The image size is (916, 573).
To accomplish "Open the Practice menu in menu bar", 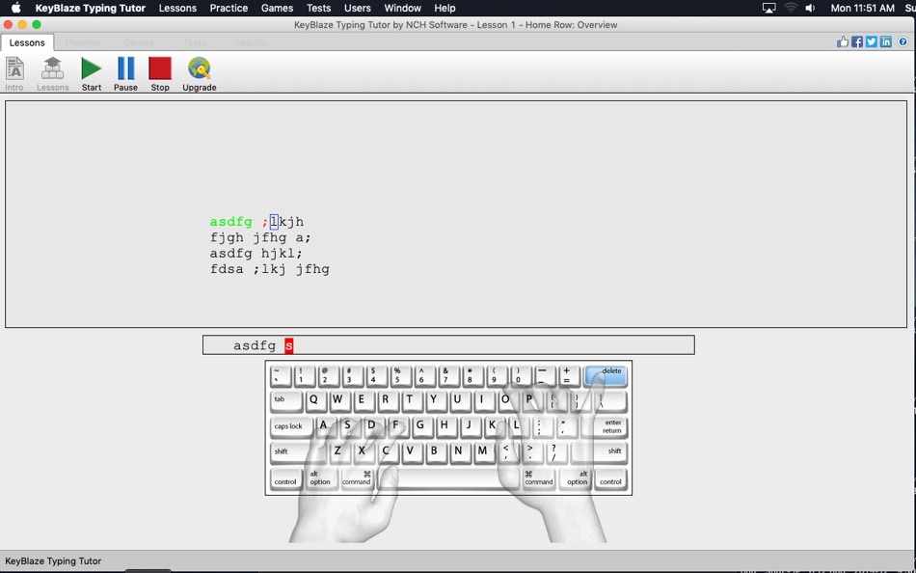I will coord(229,8).
